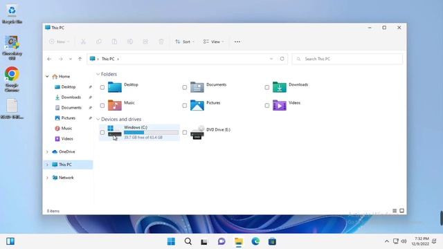
Task: Click the Delete trash icon
Action: coord(161,41)
